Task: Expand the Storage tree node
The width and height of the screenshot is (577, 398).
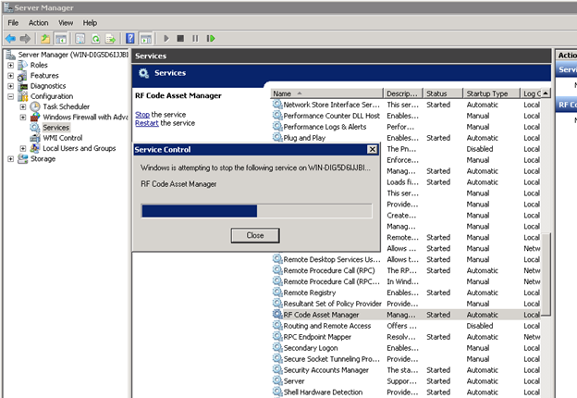Action: coord(11,159)
